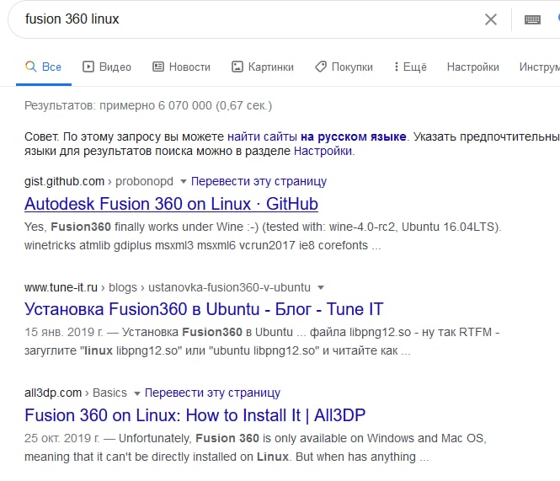Follow the найти сайты на русском языке link
Viewport: 560px width, 481px height.
pos(317,136)
